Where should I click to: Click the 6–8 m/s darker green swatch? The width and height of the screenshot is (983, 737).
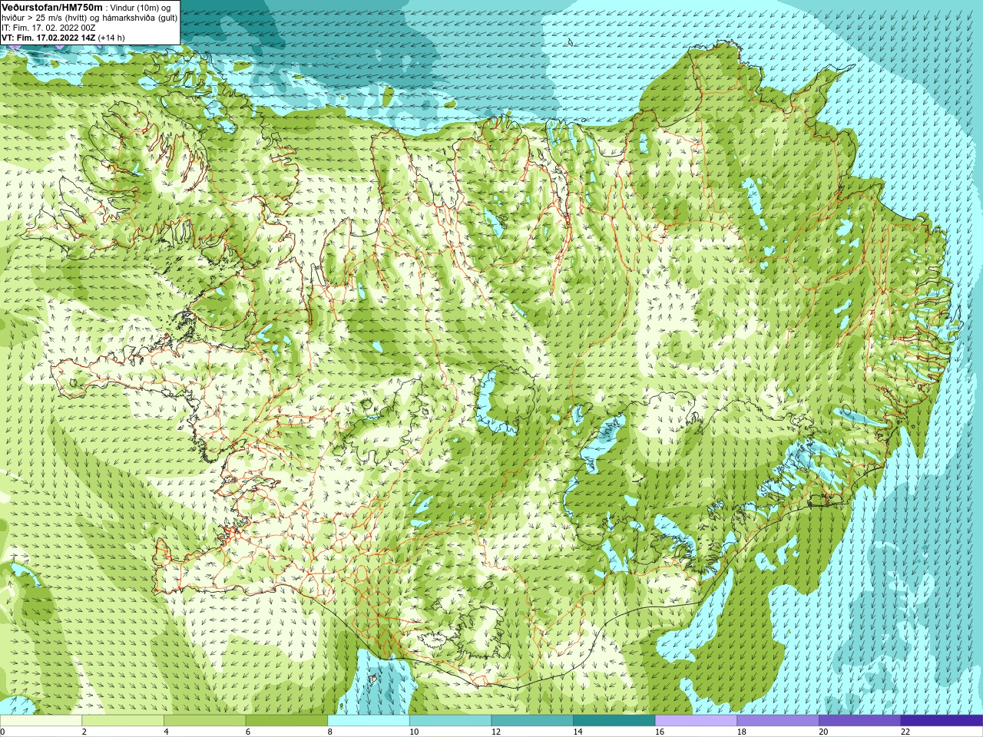tap(286, 721)
